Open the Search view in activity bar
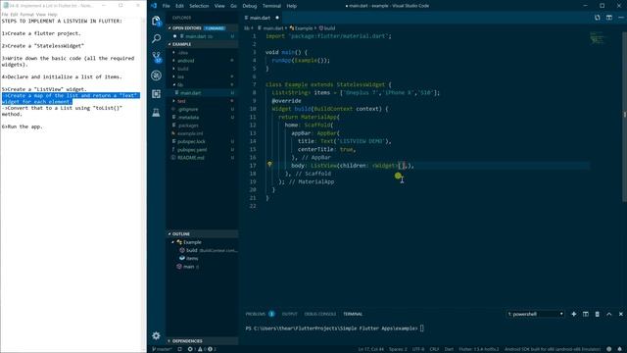627x353 pixels. (156, 38)
